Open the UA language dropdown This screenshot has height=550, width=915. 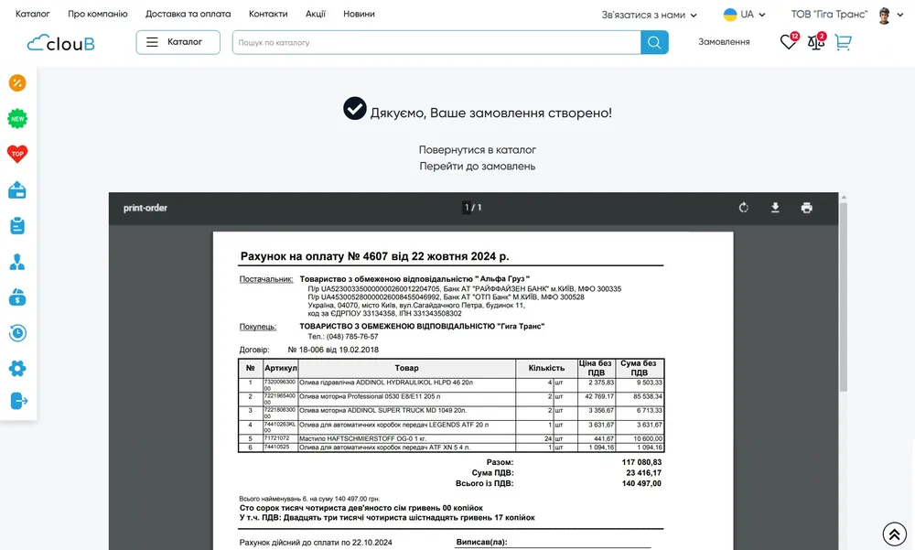(x=745, y=15)
